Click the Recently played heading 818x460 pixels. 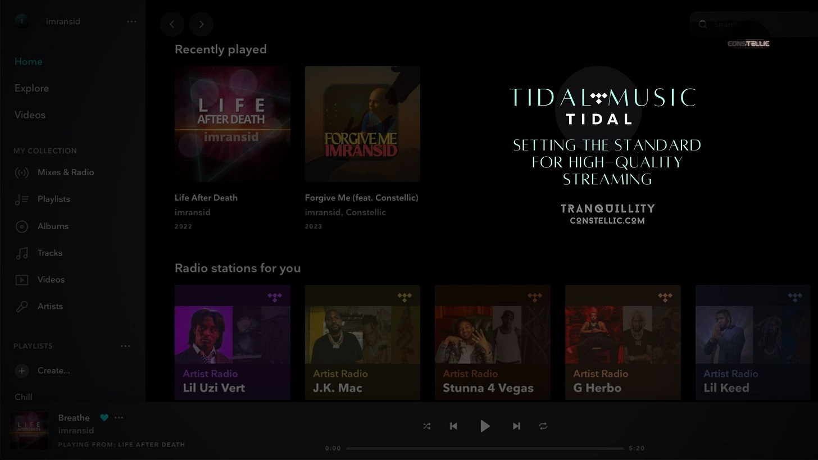(x=221, y=49)
